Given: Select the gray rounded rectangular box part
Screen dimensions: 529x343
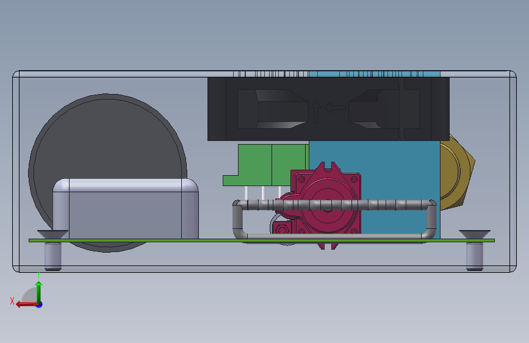Looking at the screenshot, I should click(126, 209).
